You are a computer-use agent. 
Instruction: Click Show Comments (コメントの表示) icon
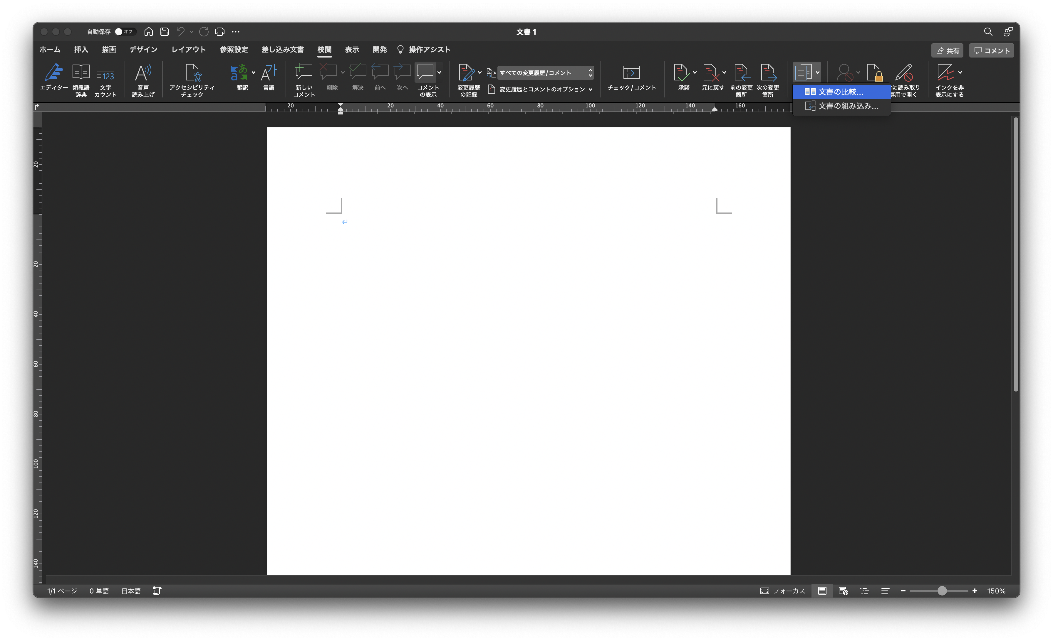point(425,72)
